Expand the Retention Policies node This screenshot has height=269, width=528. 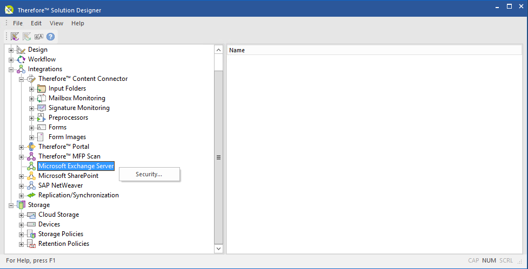(x=21, y=244)
